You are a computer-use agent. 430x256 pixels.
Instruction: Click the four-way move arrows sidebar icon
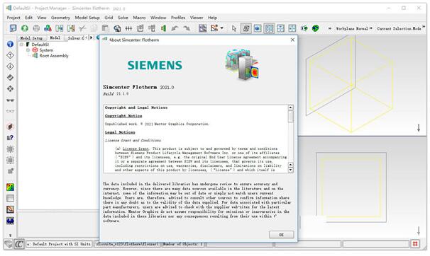click(x=10, y=88)
